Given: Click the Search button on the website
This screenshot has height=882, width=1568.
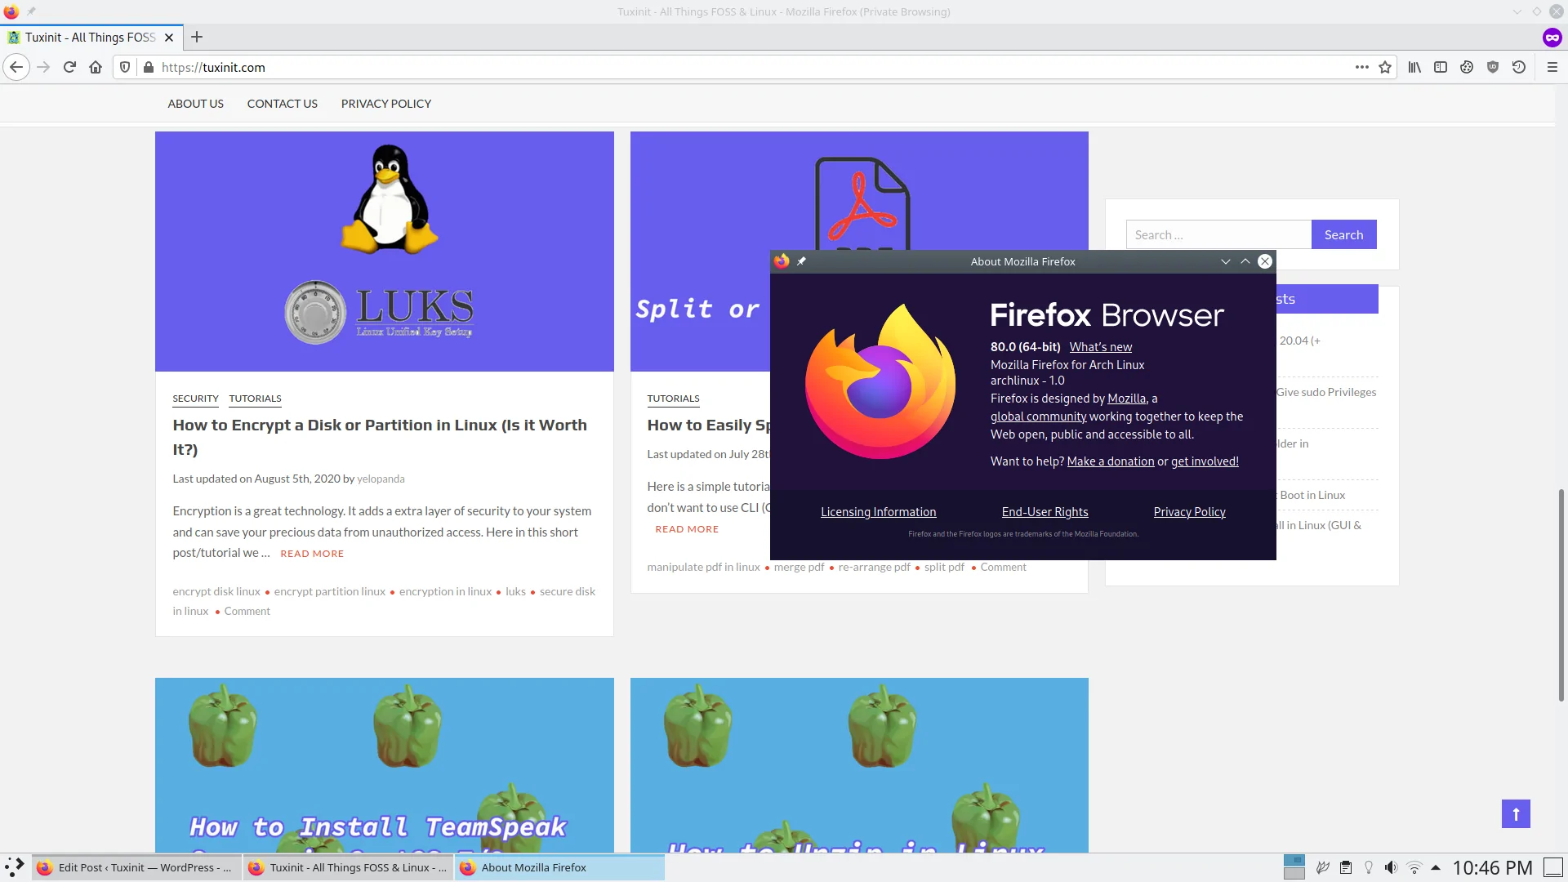Looking at the screenshot, I should 1344,234.
